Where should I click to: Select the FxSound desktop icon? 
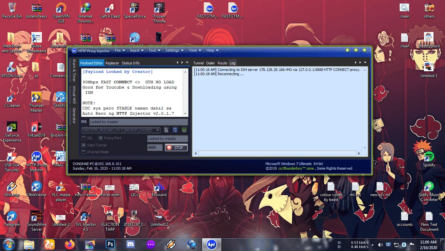tap(159, 189)
